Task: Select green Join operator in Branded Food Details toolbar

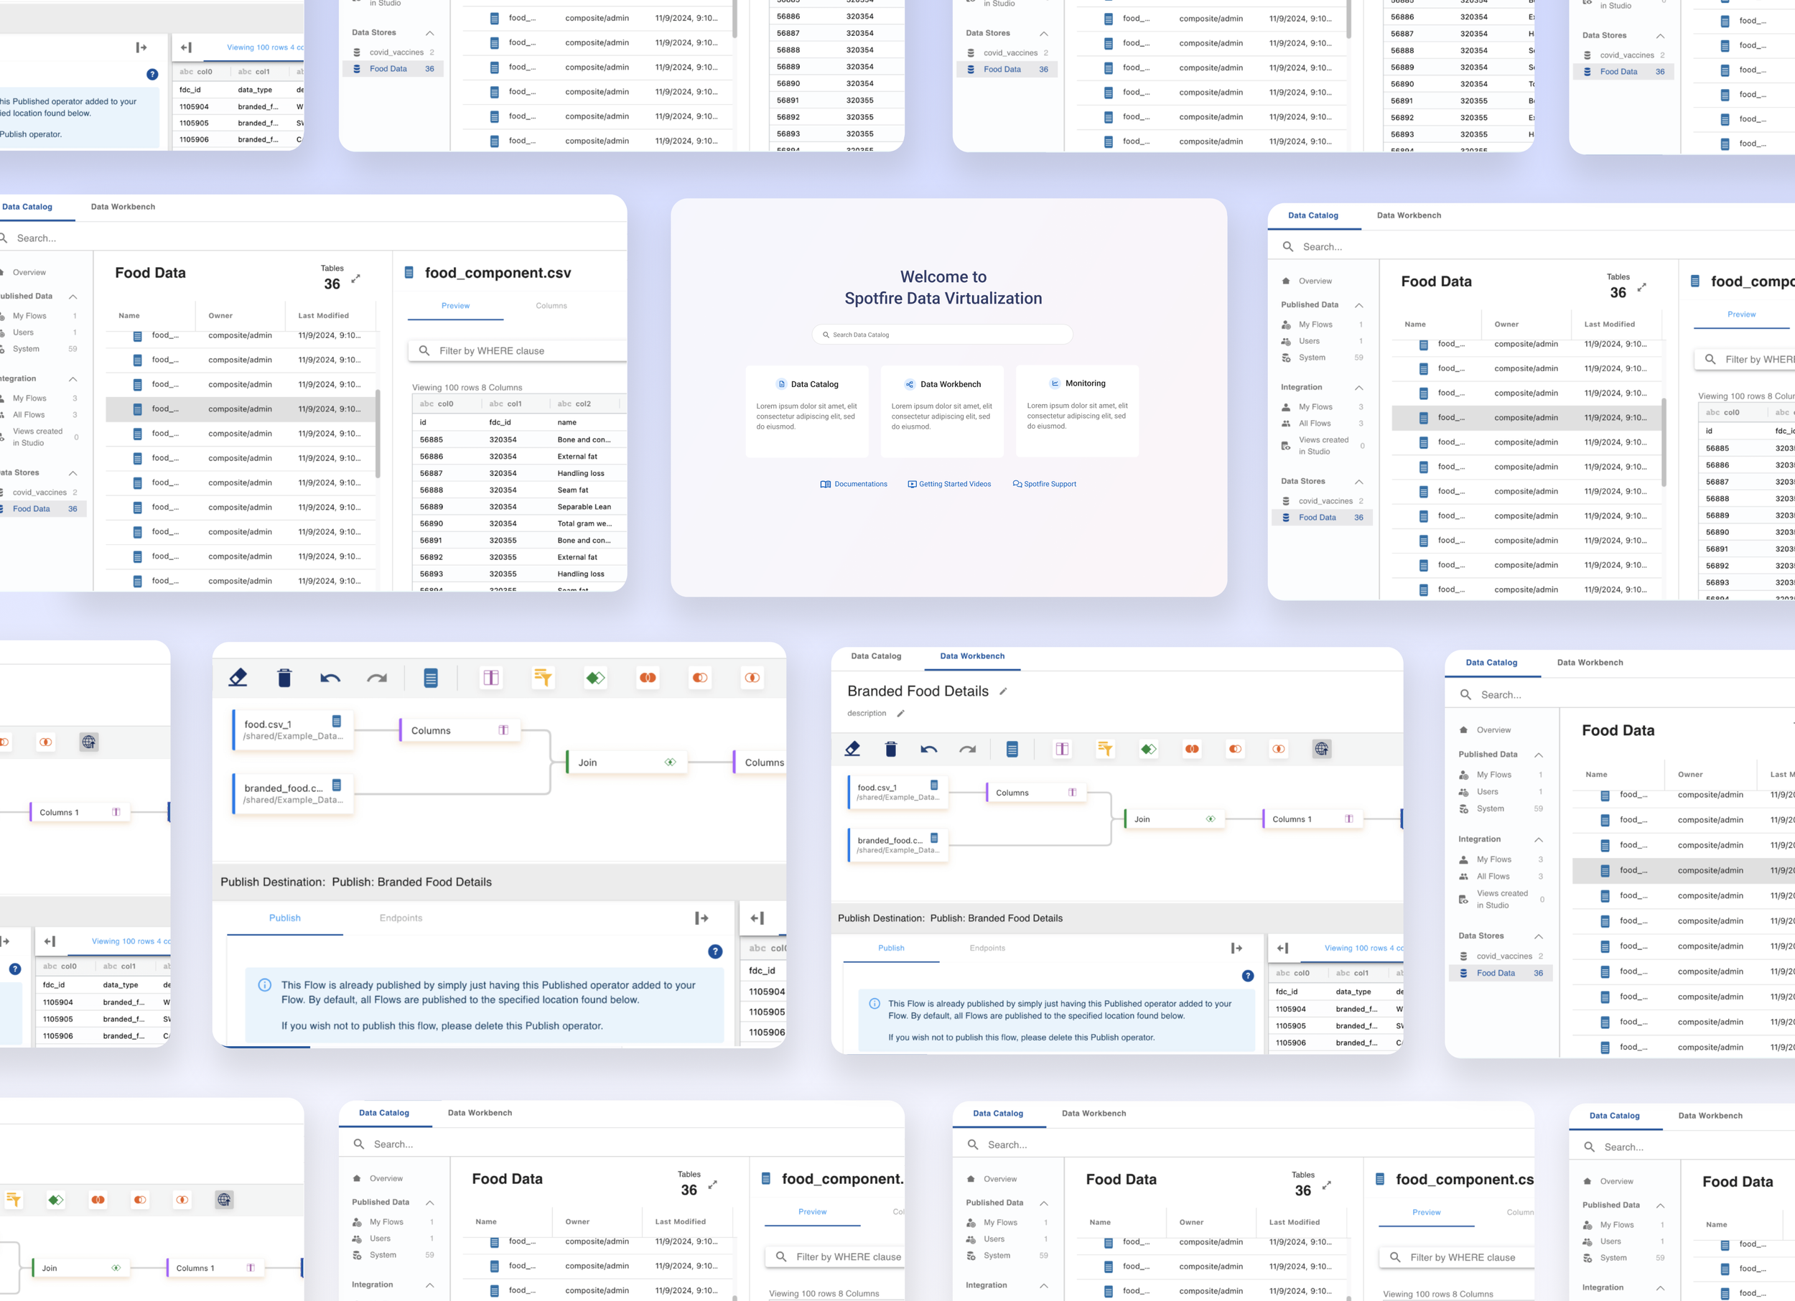Action: pos(1148,749)
